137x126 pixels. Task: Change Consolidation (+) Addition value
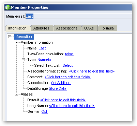61,83
